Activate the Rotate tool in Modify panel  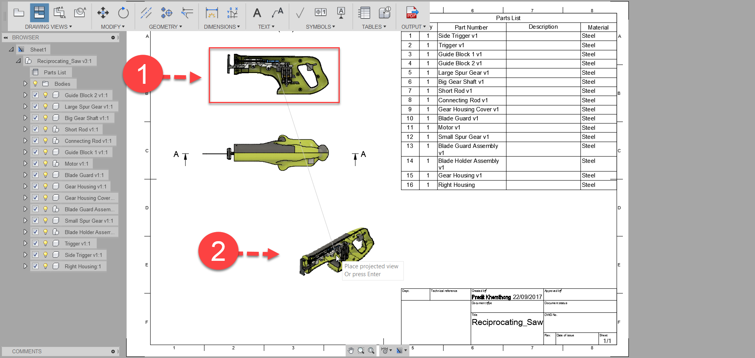tap(123, 13)
